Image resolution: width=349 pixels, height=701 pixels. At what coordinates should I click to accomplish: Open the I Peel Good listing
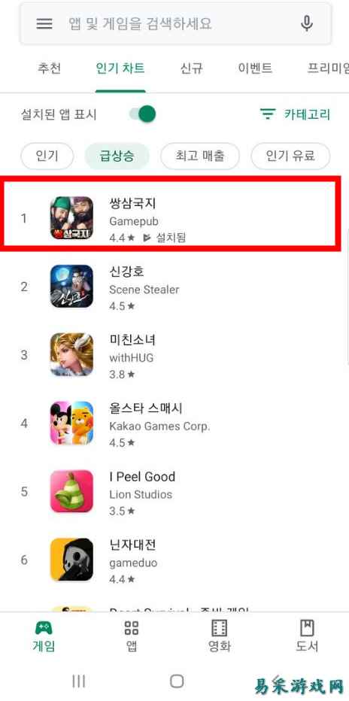pyautogui.click(x=174, y=491)
